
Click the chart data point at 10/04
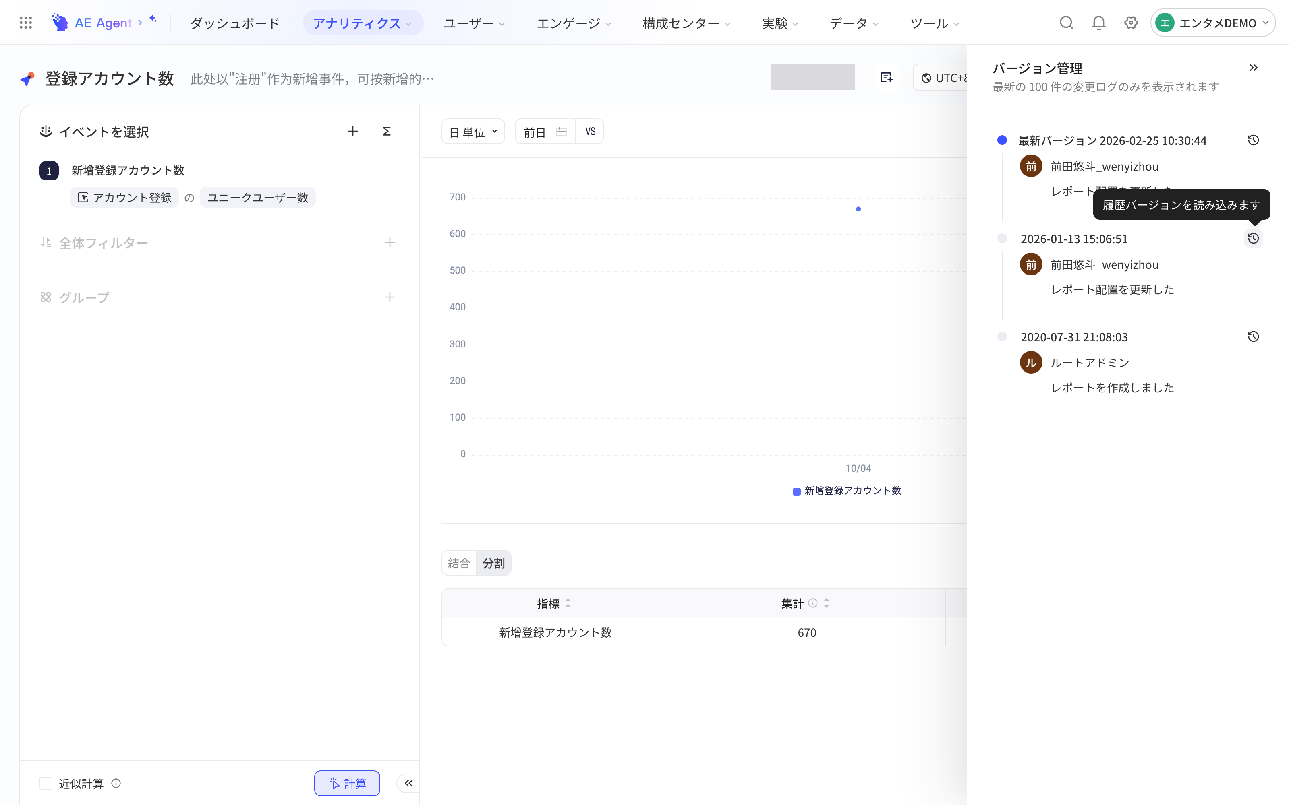pos(858,209)
